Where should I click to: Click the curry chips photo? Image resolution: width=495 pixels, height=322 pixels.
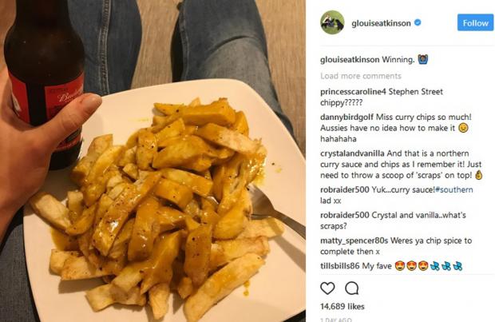152,161
